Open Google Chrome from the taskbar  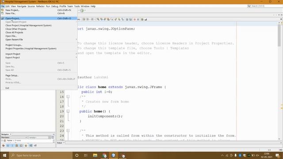[104, 155]
